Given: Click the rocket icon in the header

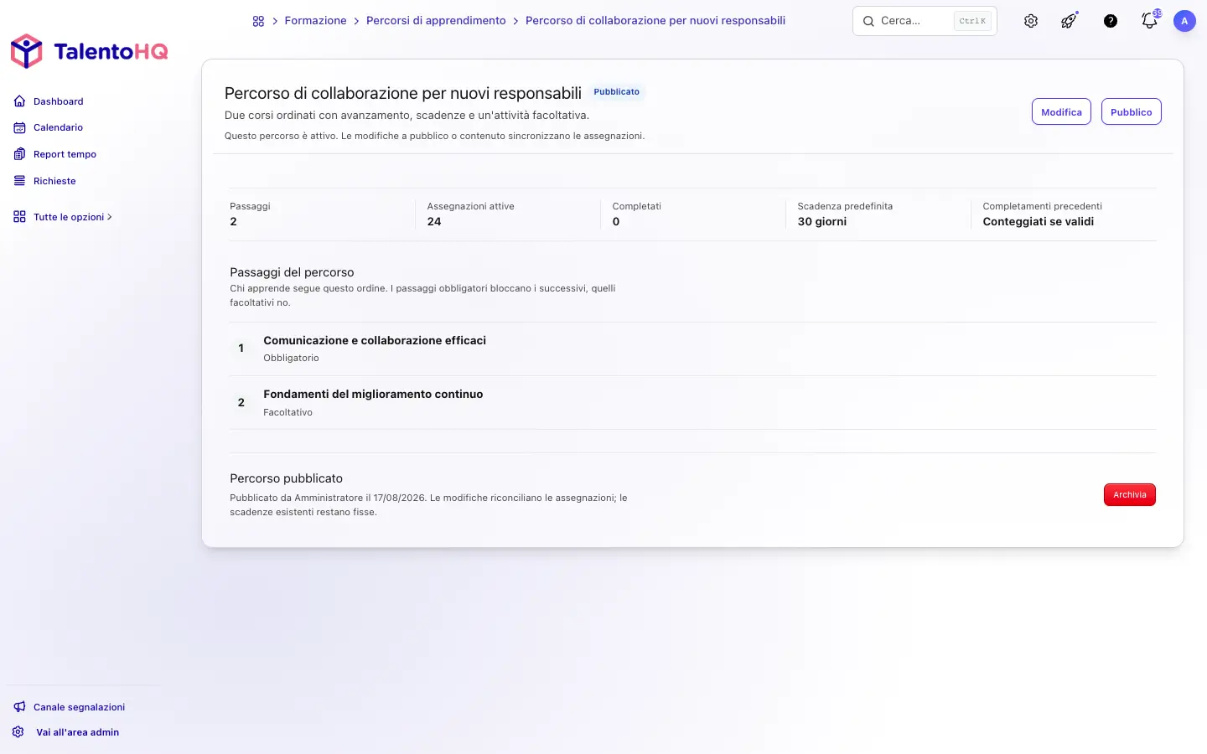Looking at the screenshot, I should [1070, 21].
